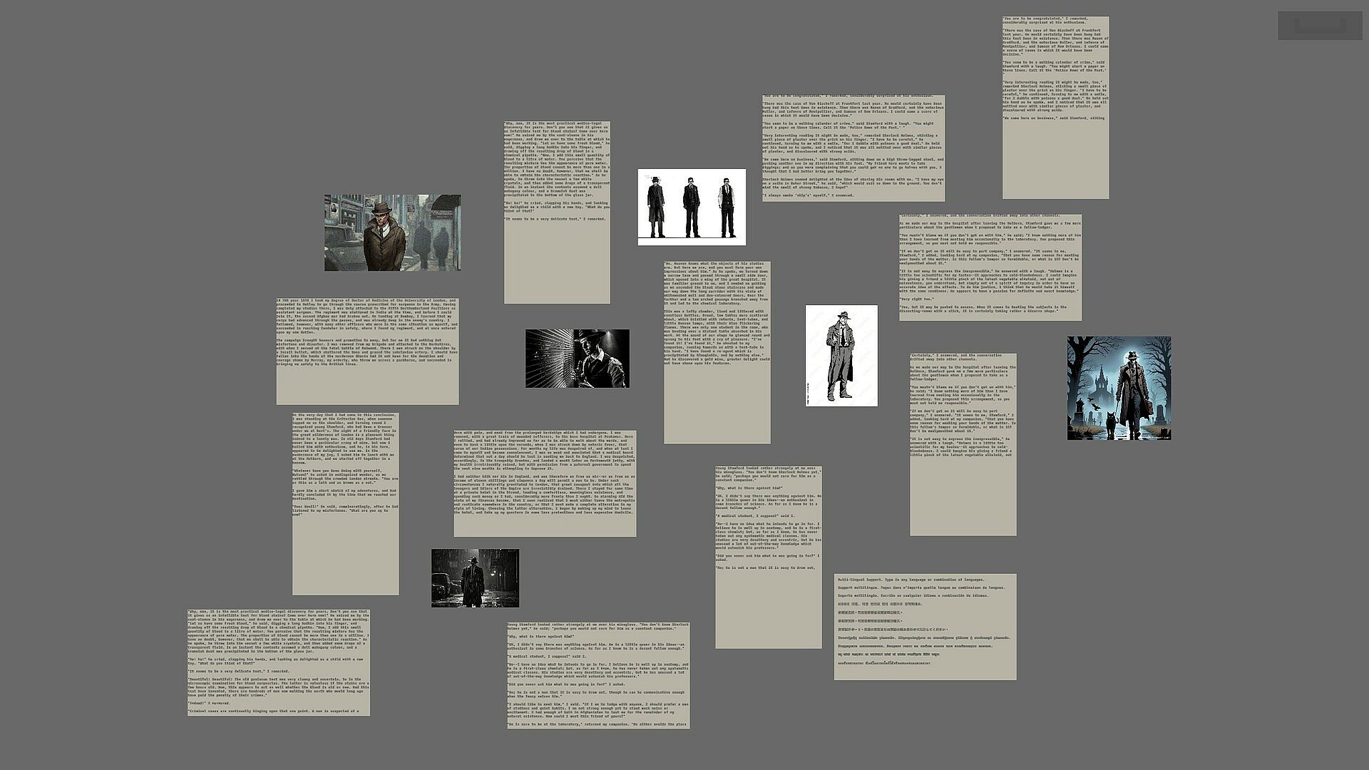Select the tall narrow 'Certainly, I answered' text card
Image resolution: width=1369 pixels, height=770 pixels.
coord(963,444)
